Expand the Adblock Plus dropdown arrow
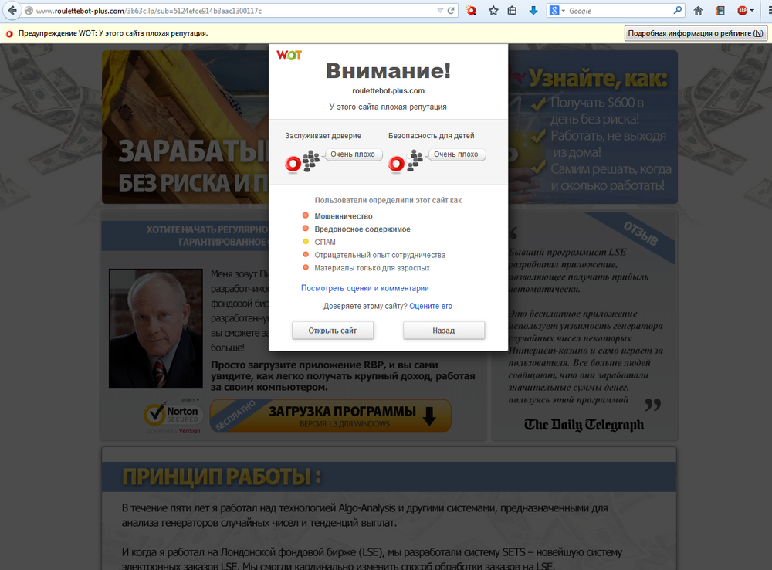Image resolution: width=772 pixels, height=570 pixels. coord(751,11)
